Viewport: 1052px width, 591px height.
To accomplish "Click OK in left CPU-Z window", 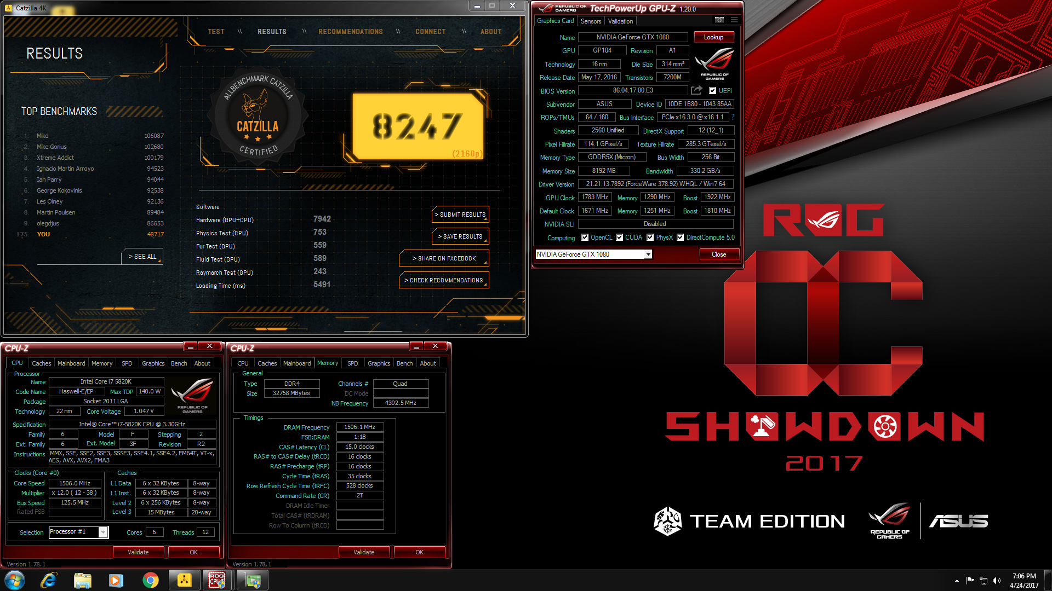I will pyautogui.click(x=193, y=552).
